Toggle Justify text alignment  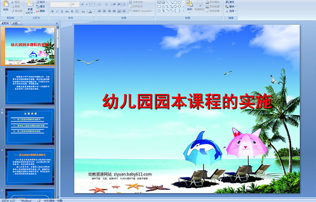114,11
